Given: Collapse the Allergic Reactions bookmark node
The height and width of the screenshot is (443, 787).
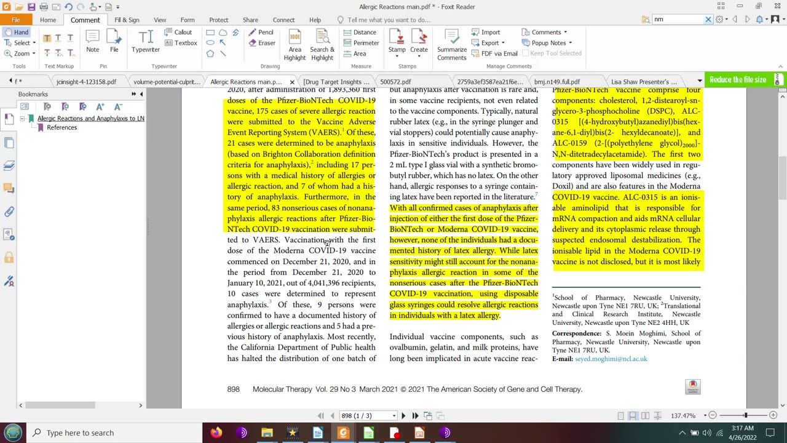Looking at the screenshot, I should pos(22,118).
